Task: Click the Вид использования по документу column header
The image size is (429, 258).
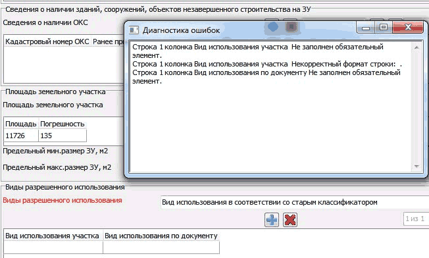Action: click(x=161, y=236)
